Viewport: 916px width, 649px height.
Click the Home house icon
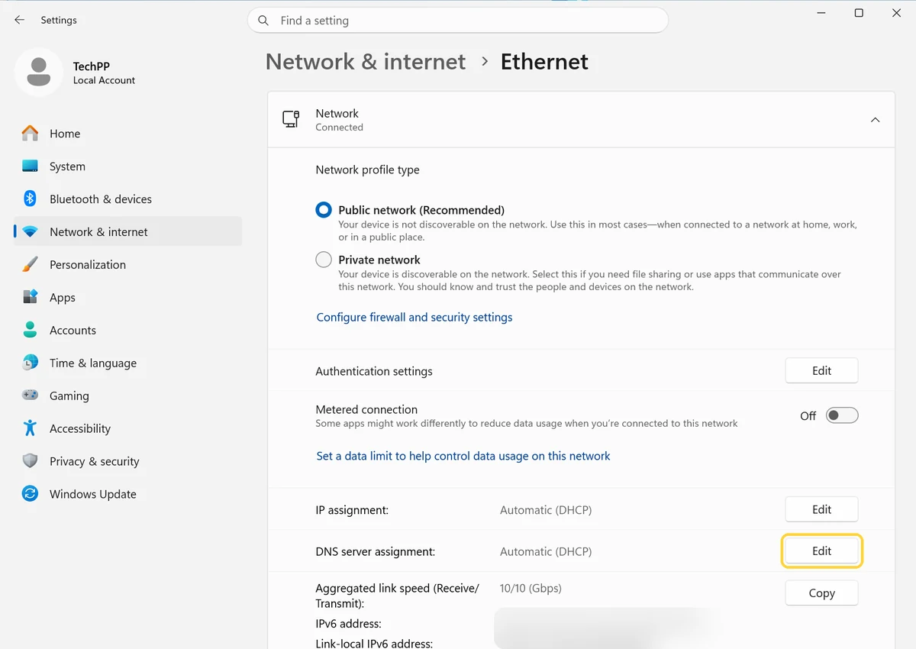[30, 133]
